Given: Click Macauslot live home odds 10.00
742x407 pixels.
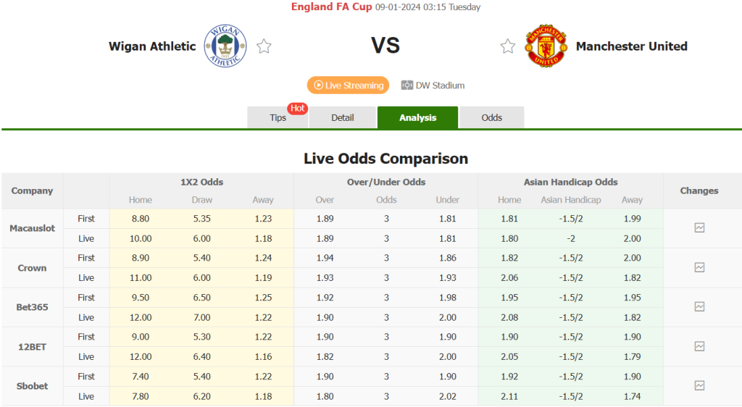Looking at the screenshot, I should [141, 239].
